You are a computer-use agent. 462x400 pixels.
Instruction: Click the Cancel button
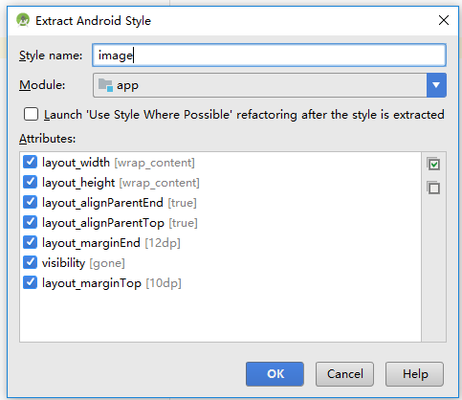point(344,374)
